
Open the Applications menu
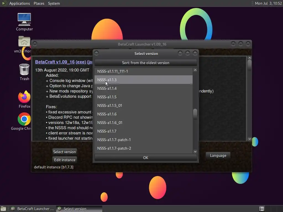pos(20,3)
